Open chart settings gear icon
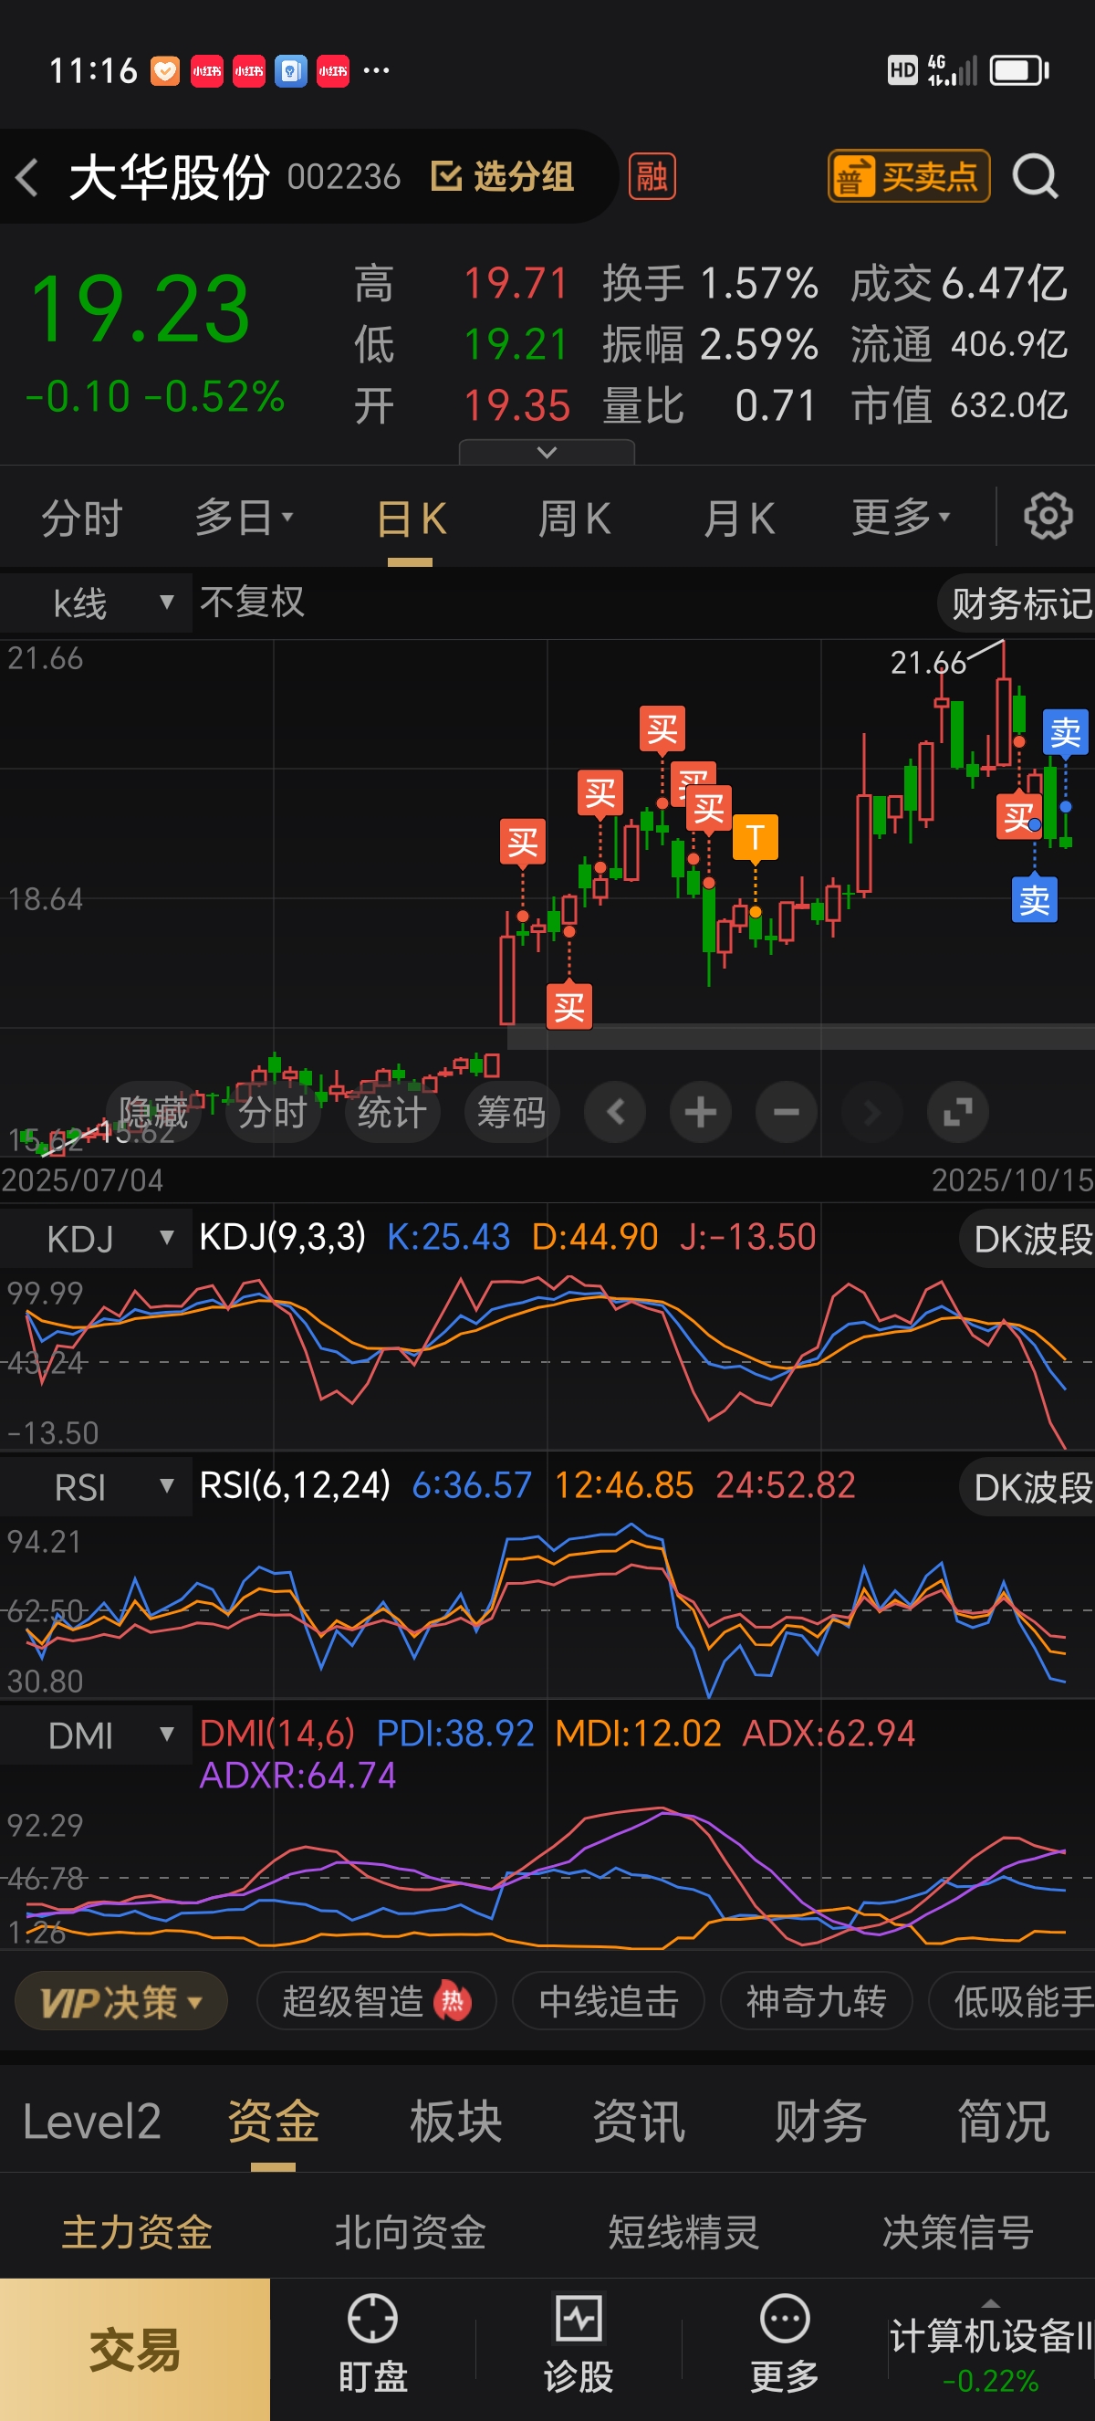Viewport: 1095px width, 2421px height. tap(1048, 516)
